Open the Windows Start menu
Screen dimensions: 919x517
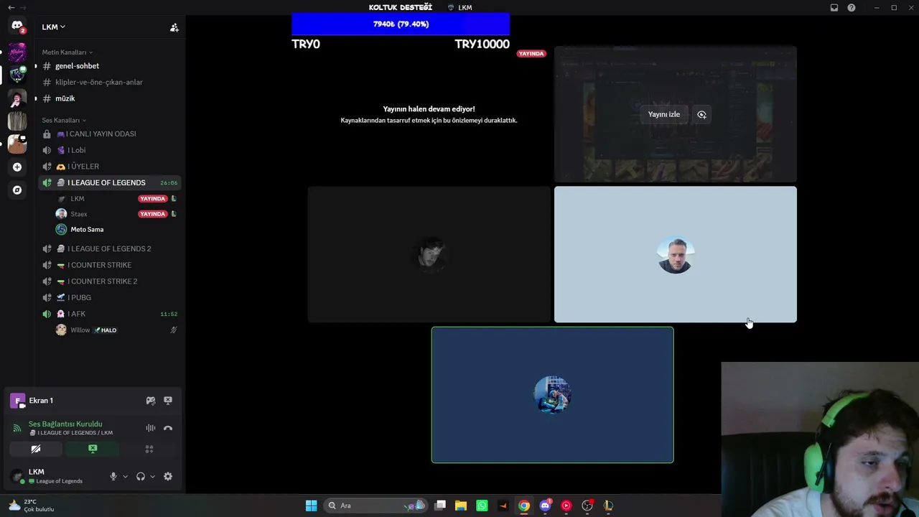(x=311, y=506)
